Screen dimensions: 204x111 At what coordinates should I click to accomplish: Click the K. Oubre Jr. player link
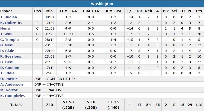tap(11, 23)
